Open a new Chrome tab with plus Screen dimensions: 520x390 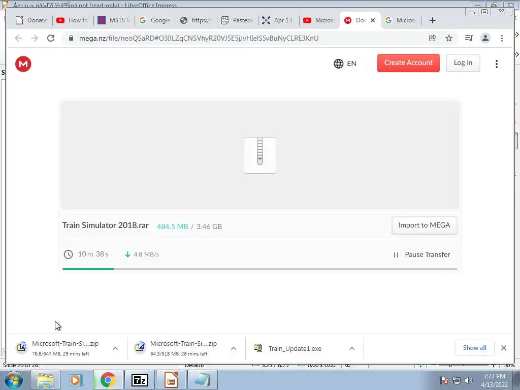point(433,20)
